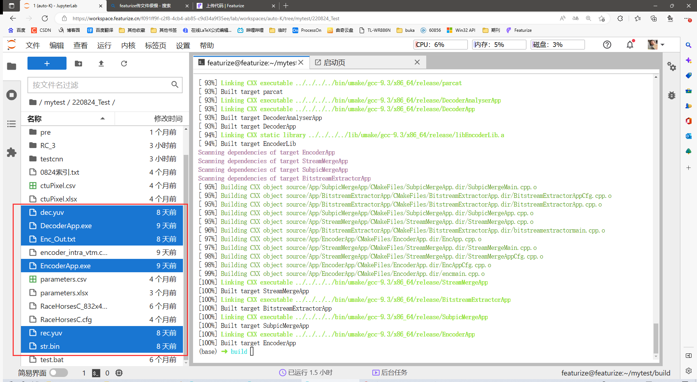
Task: Open the RC_3 folder
Action: coord(103,146)
